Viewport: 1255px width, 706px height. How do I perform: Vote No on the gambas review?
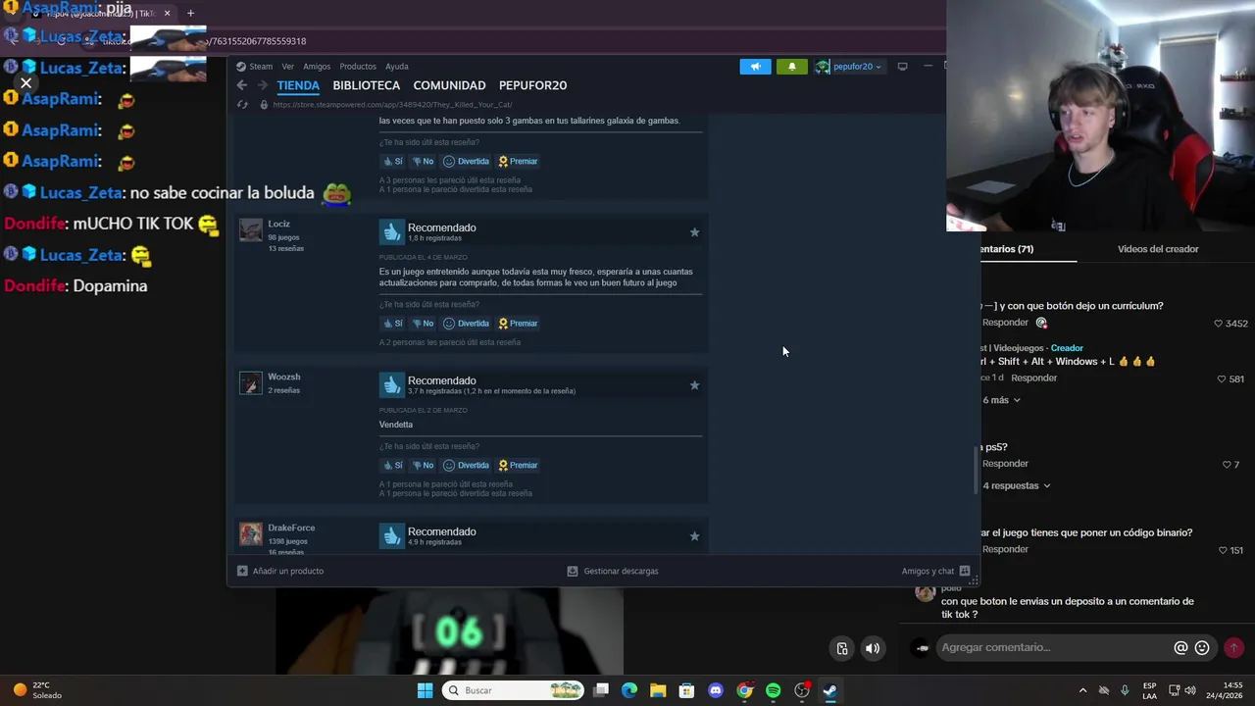[x=423, y=162]
